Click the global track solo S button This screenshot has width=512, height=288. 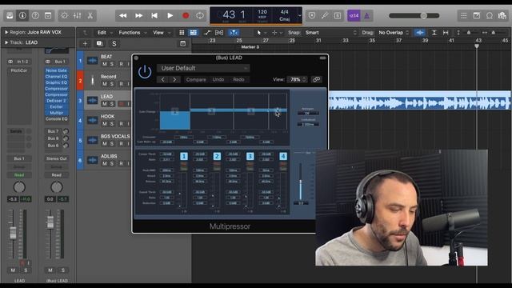pyautogui.click(x=114, y=44)
